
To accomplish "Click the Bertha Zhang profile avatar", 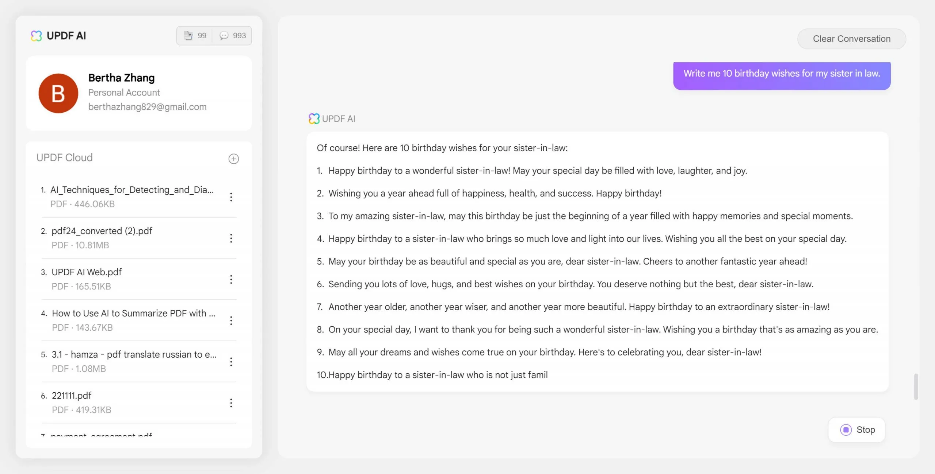I will (x=58, y=93).
